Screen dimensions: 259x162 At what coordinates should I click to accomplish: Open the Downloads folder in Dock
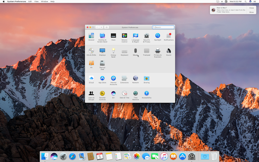point(205,156)
